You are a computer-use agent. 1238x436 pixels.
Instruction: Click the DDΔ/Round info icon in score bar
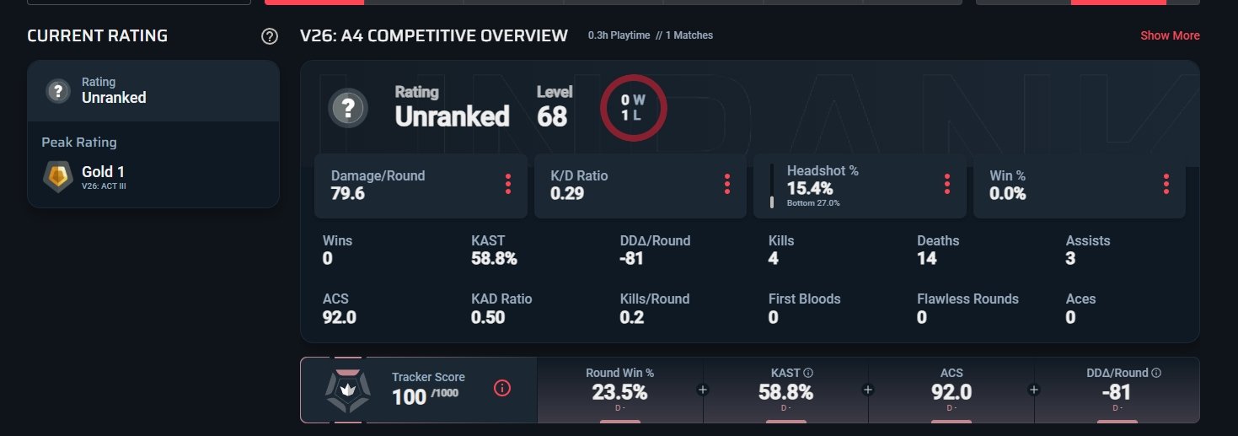[x=1156, y=373]
